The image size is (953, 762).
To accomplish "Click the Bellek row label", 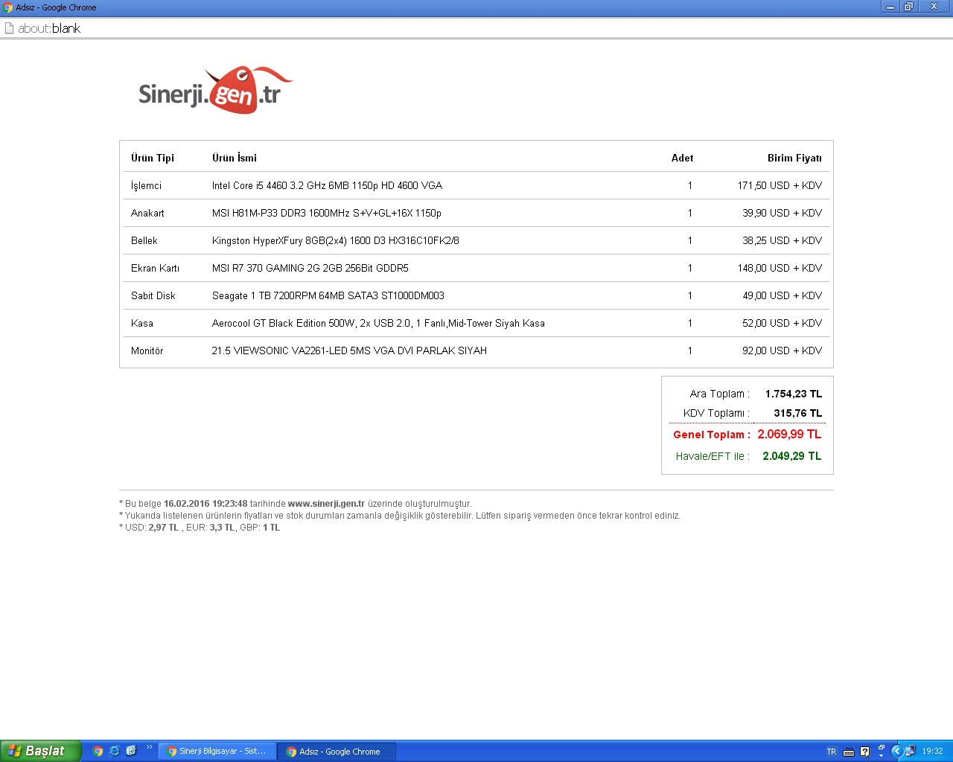I will coord(144,240).
